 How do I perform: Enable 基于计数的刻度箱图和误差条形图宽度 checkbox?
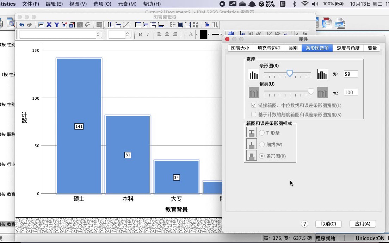253,114
